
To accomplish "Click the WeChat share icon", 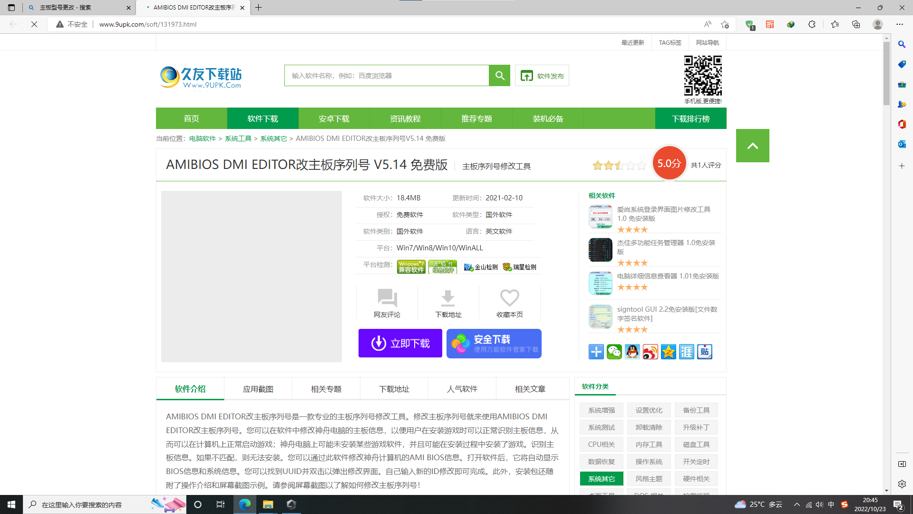I will [x=614, y=352].
